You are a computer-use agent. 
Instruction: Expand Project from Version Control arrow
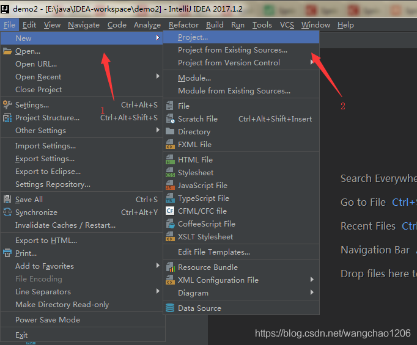[x=312, y=62]
